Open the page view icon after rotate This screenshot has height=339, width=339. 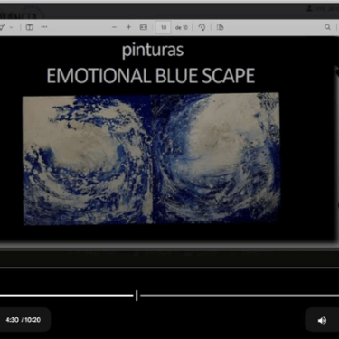[x=221, y=27]
